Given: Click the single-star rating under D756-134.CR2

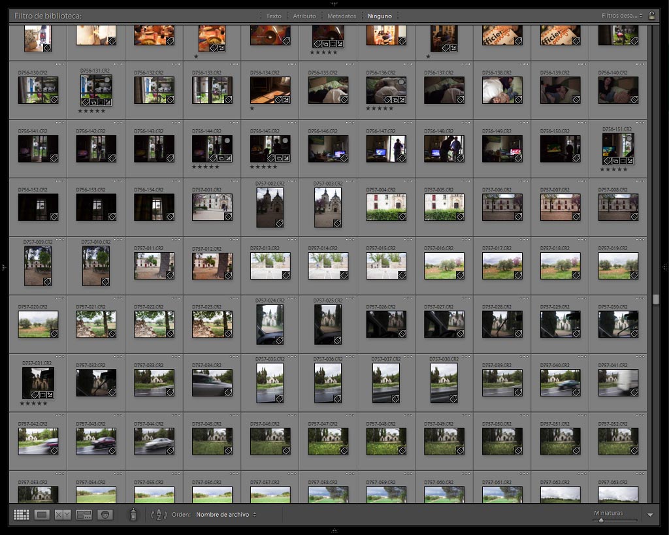Looking at the screenshot, I should pyautogui.click(x=252, y=108).
